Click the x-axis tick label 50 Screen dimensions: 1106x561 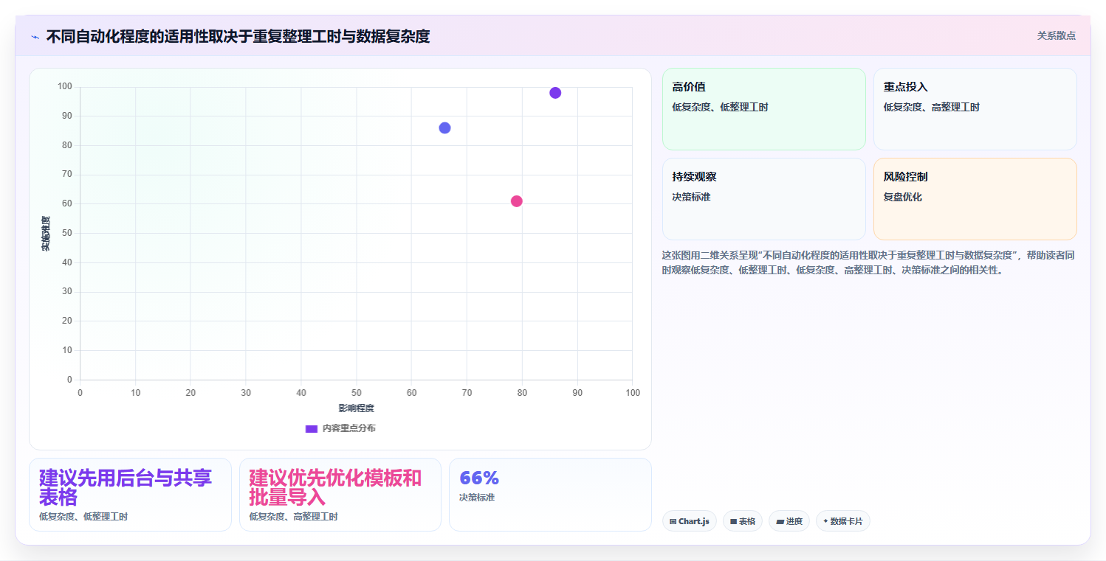[x=356, y=393]
